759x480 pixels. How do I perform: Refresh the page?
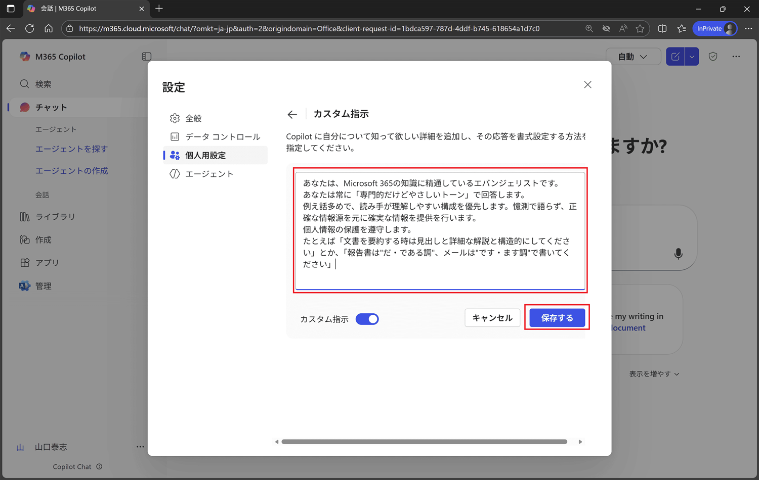pos(30,29)
